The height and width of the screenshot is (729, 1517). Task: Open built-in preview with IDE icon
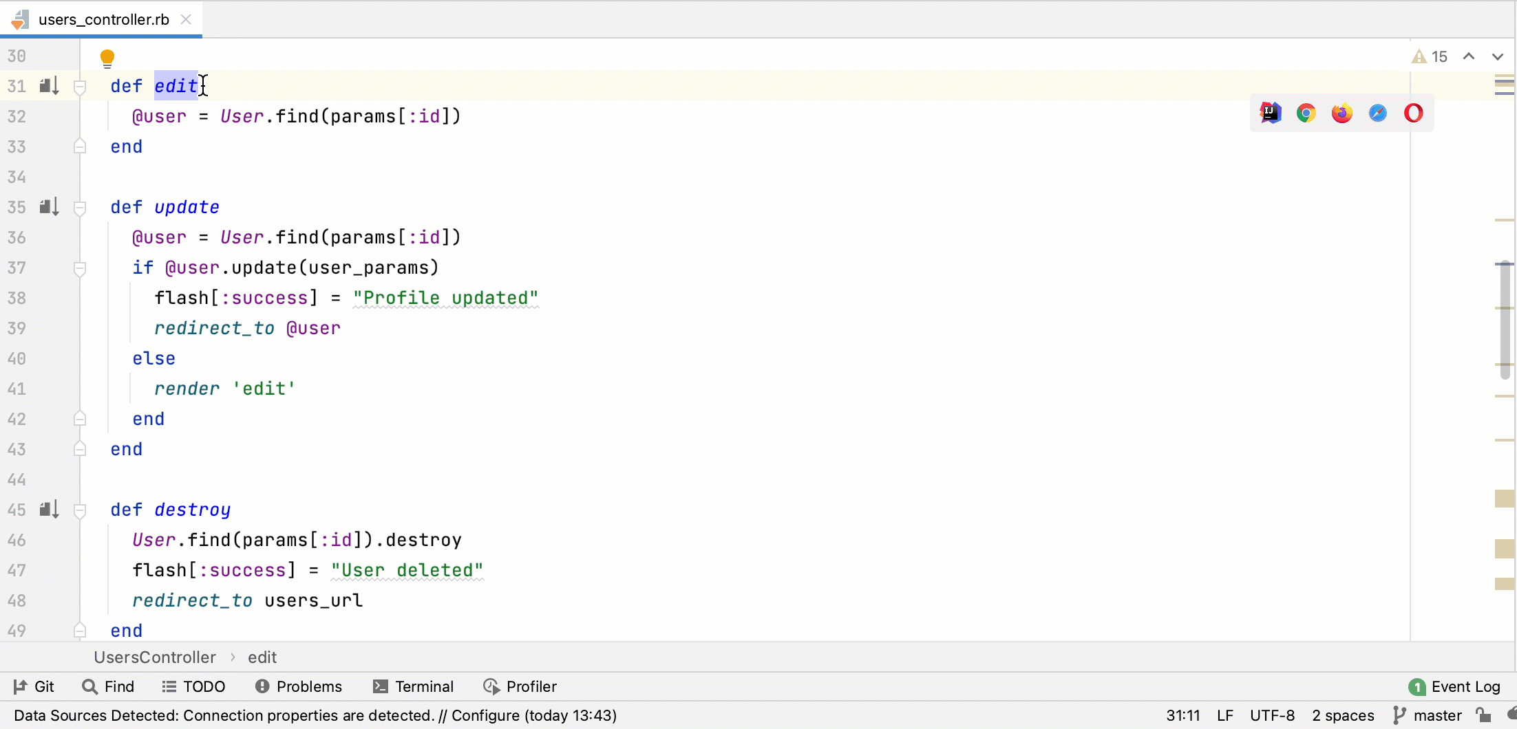[1270, 113]
